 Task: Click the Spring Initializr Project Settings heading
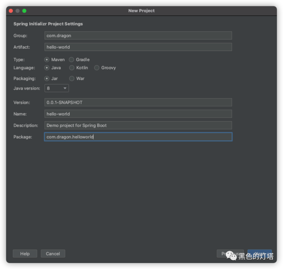48,24
